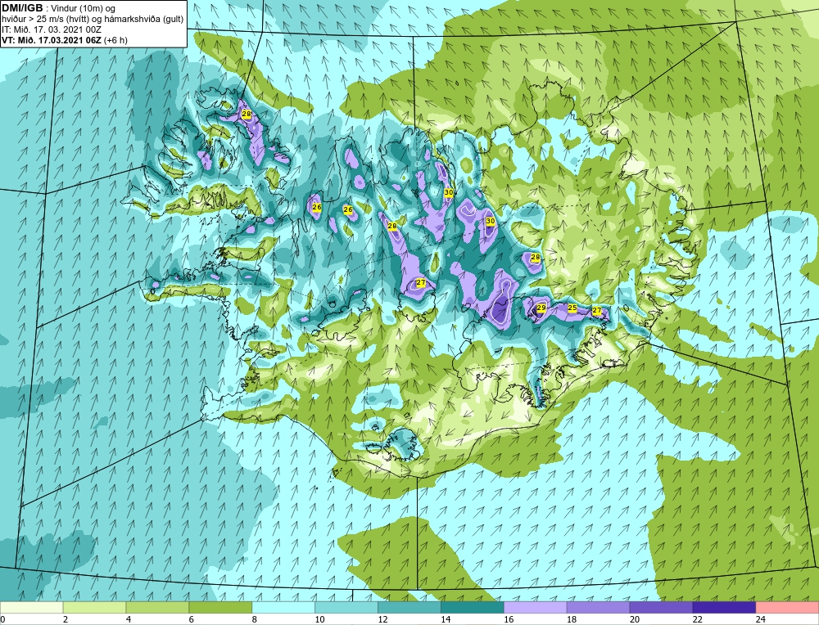Viewport: 819px width, 625px height.
Task: Select the 'VT: Mið. 17.03.2021 06Z (+6 h)' line
Action: (x=64, y=39)
